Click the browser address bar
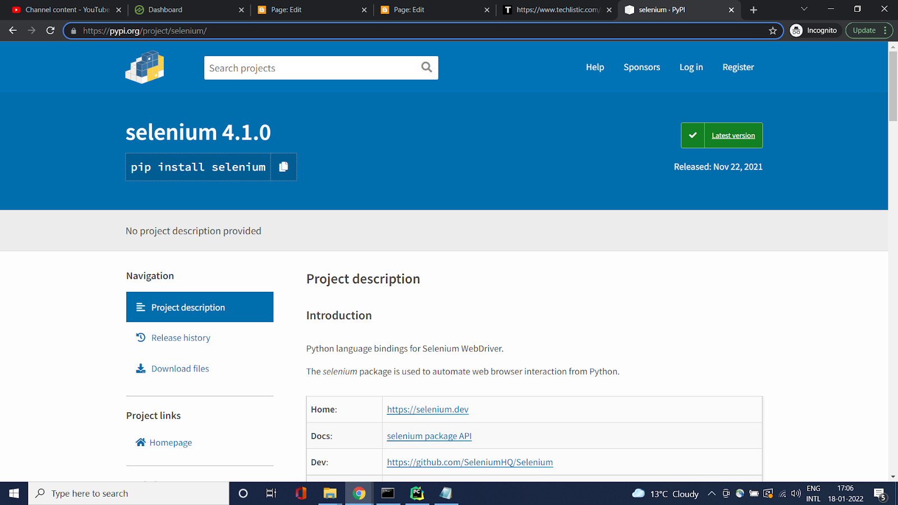 point(424,31)
